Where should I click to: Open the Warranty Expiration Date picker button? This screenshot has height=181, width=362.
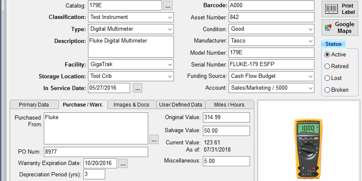(123, 163)
